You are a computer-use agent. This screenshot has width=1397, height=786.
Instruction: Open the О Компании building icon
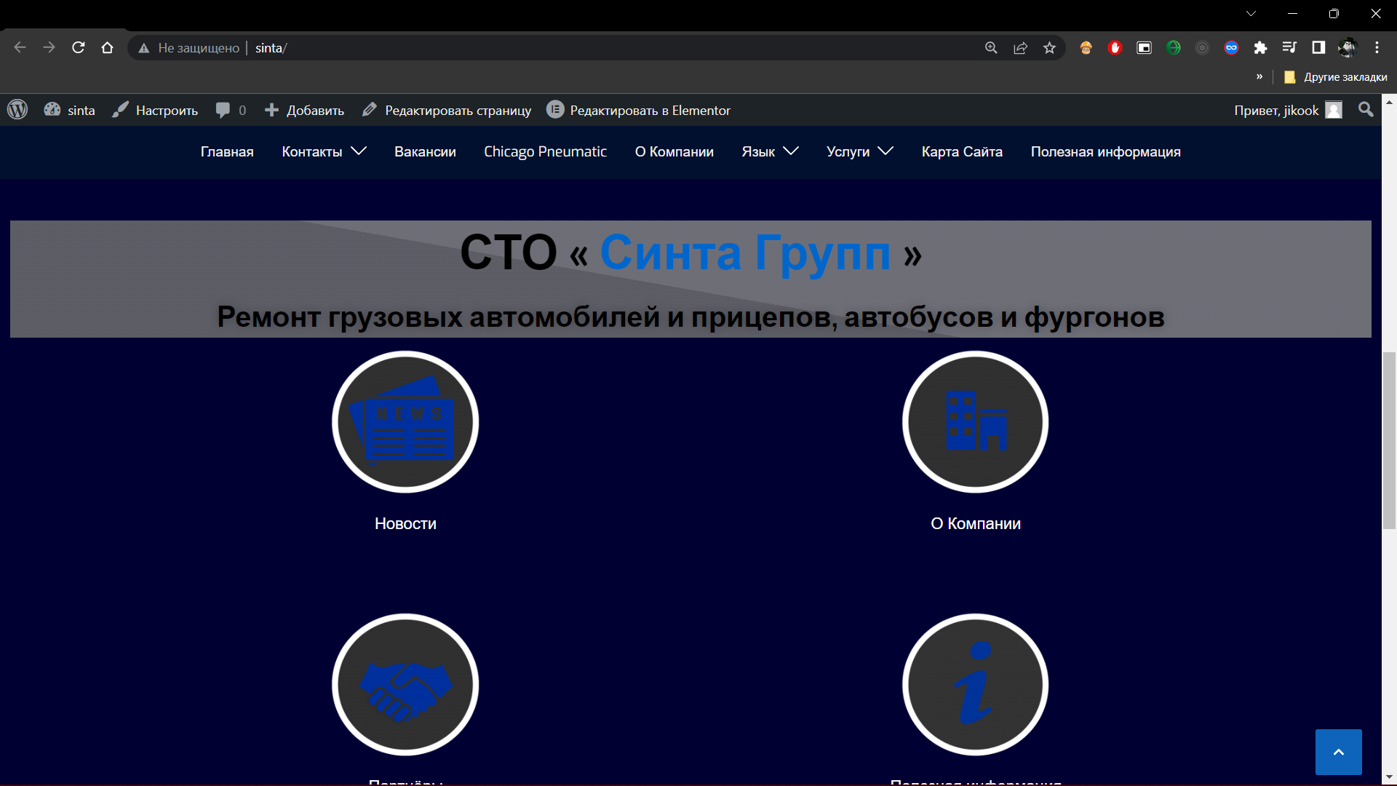975,422
